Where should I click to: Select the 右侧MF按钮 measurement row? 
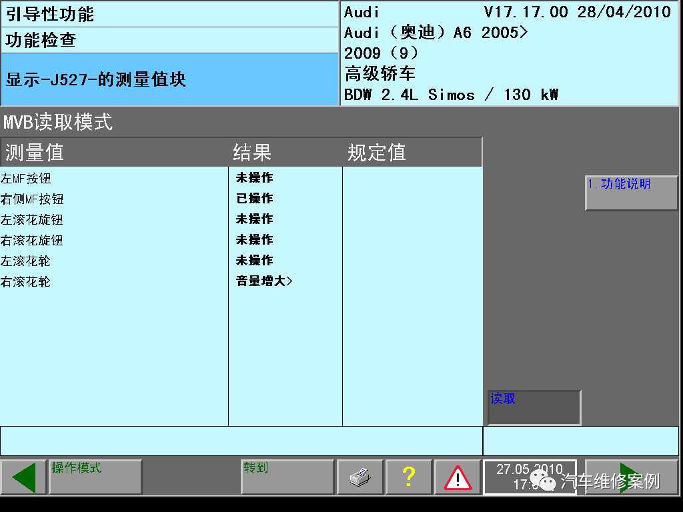[32, 199]
